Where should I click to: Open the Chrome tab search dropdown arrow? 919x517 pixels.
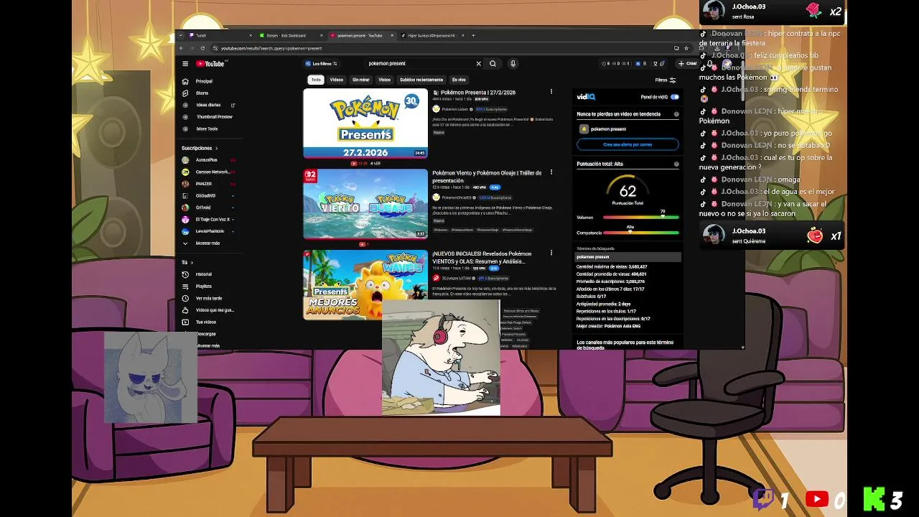pos(181,35)
